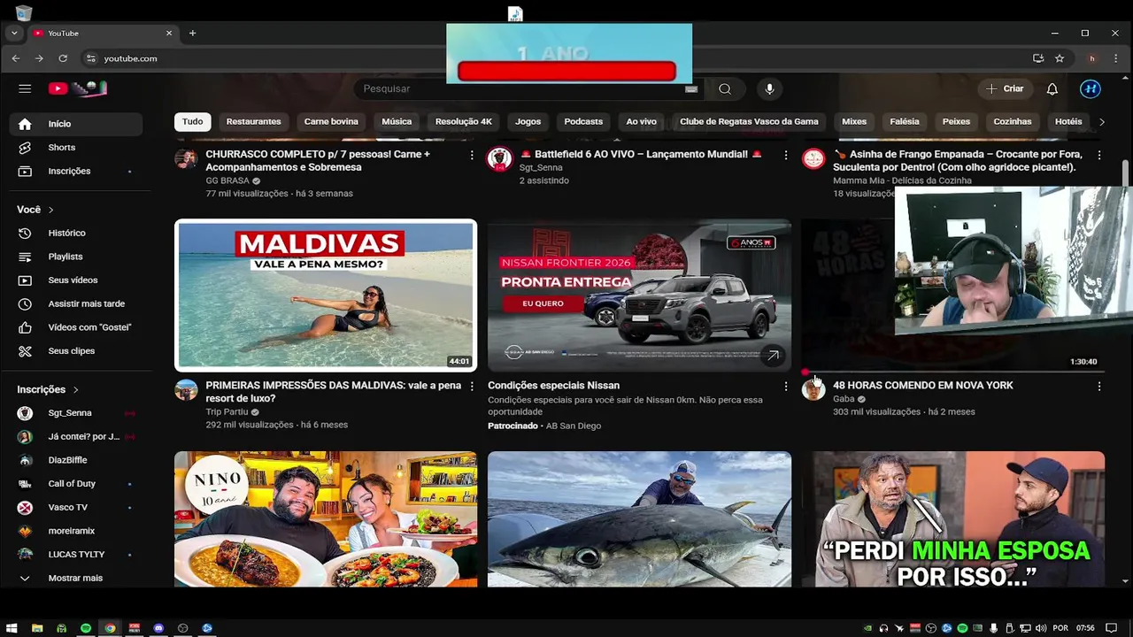This screenshot has width=1133, height=637.
Task: Expand Mostrar mais subscriptions
Action: (76, 578)
